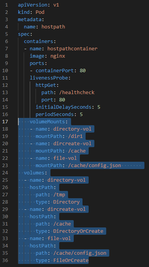
Task: Click mountPath value '/cache/config.json' on line 23
Action: pos(94,165)
